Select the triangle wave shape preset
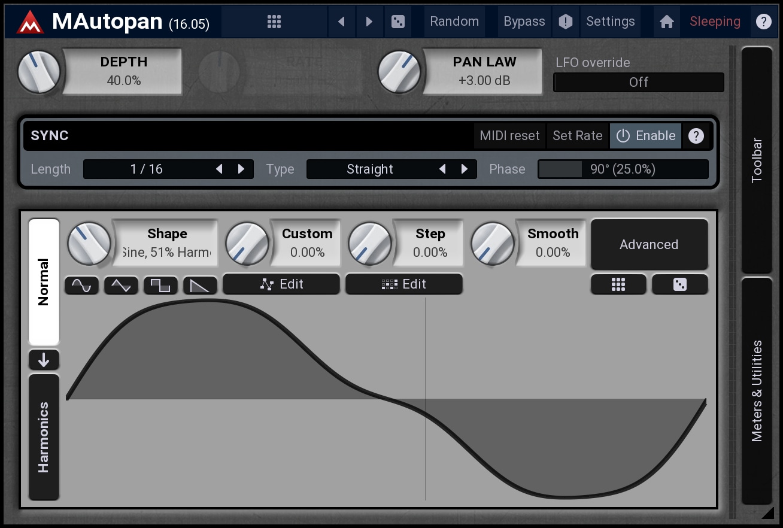The height and width of the screenshot is (528, 783). point(121,286)
